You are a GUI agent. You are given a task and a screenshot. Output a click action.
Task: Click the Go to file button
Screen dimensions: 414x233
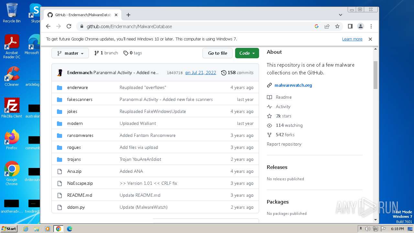click(x=217, y=53)
